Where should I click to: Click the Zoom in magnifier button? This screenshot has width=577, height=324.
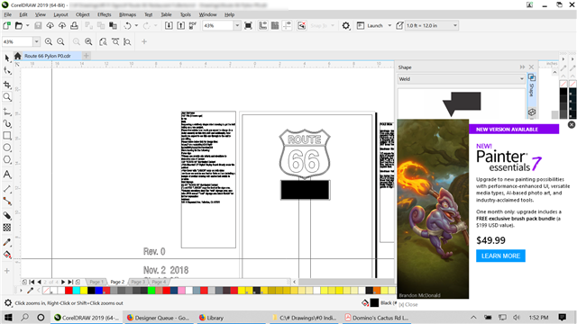pos(49,42)
